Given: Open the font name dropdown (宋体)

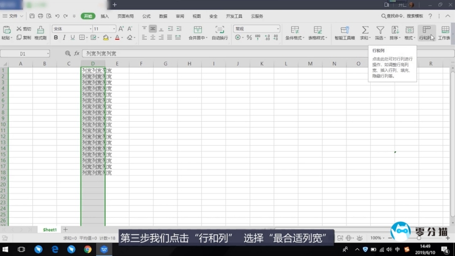Looking at the screenshot, I should click(x=71, y=28).
